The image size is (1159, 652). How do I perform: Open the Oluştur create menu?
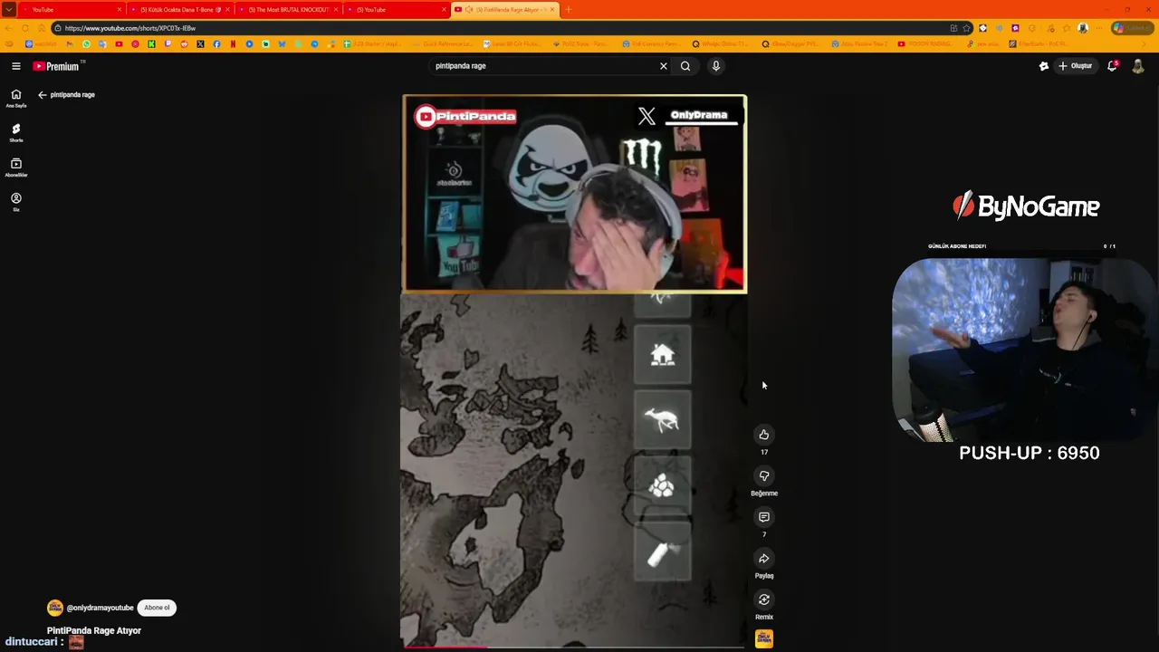tap(1075, 66)
